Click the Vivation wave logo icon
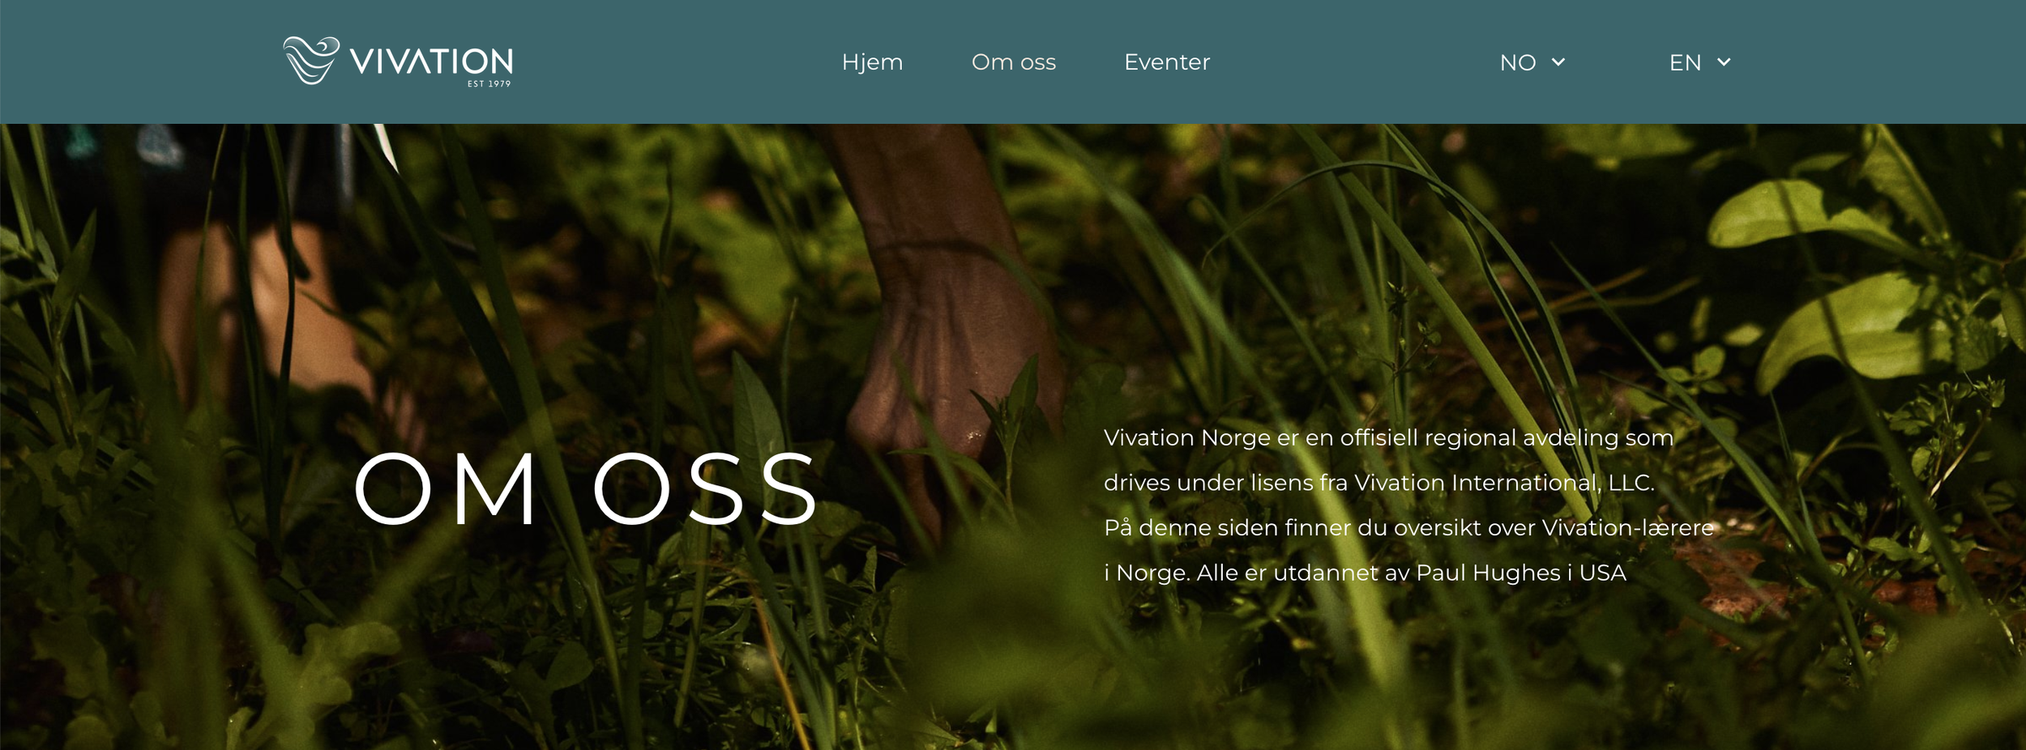The height and width of the screenshot is (750, 2026). tap(311, 61)
